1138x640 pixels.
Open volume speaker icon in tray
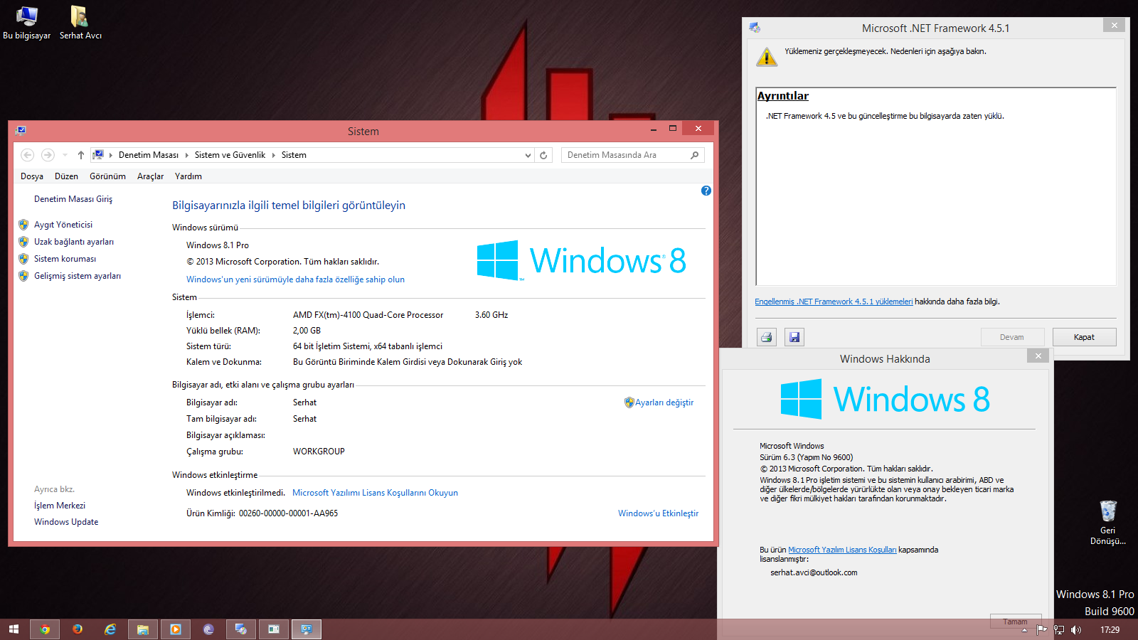click(x=1075, y=629)
